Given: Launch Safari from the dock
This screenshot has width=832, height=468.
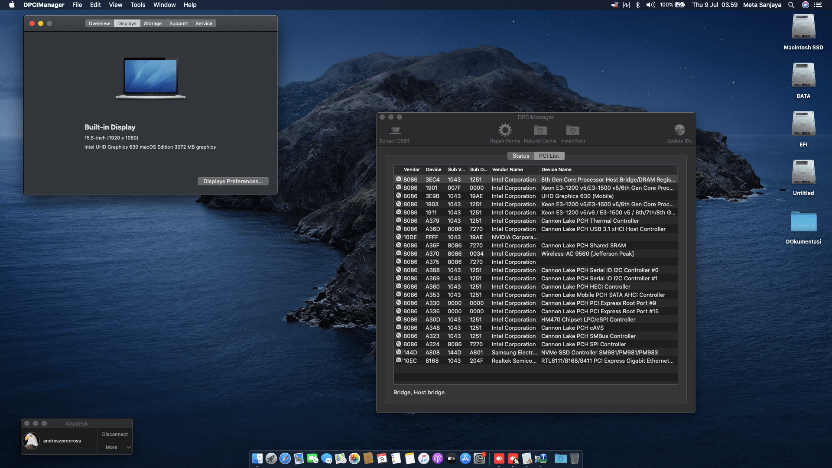Looking at the screenshot, I should [285, 458].
